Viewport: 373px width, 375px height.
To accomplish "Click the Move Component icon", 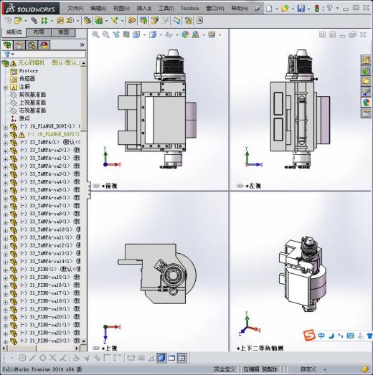I will point(70,21).
